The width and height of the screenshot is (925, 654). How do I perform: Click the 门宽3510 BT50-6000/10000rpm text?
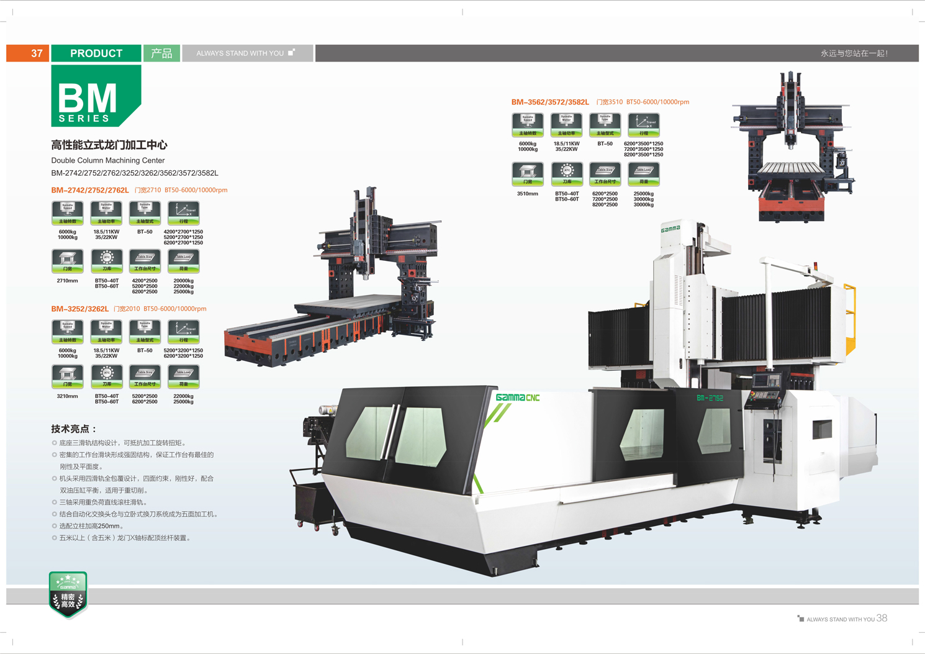pos(643,102)
